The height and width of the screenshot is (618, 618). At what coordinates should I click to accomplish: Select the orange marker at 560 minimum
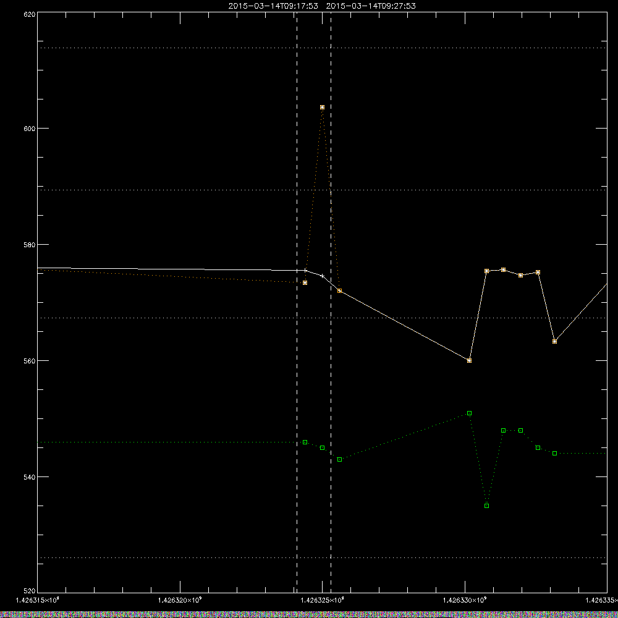tap(470, 361)
